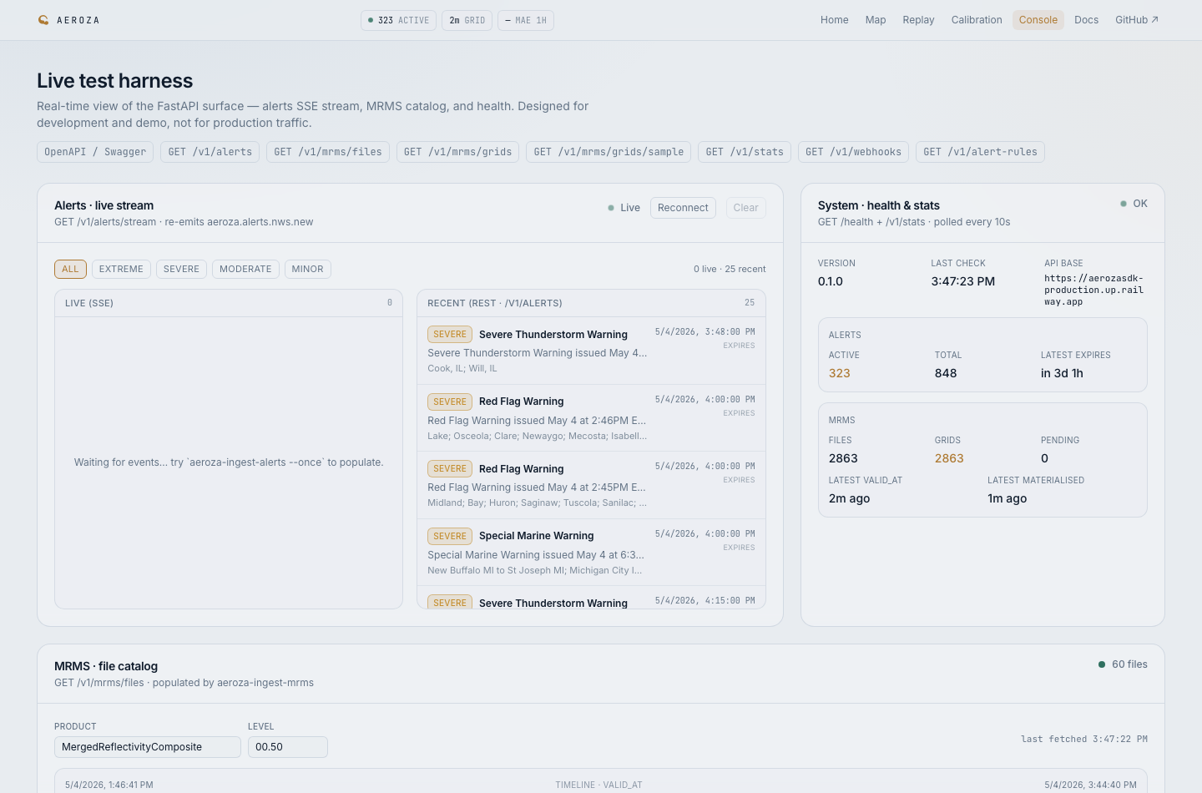Screen dimensions: 1202x793
Task: Click the MAE 1H status pill
Action: [526, 20]
